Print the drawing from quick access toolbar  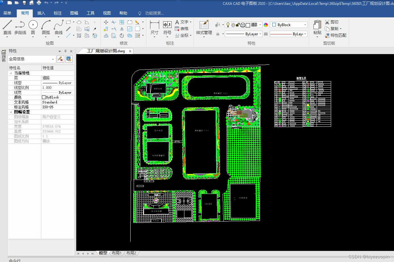click(x=39, y=3)
